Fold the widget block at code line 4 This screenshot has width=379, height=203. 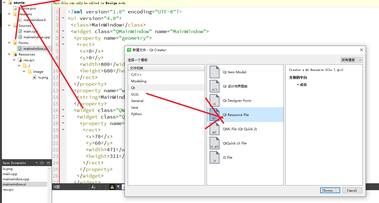[x=63, y=31]
